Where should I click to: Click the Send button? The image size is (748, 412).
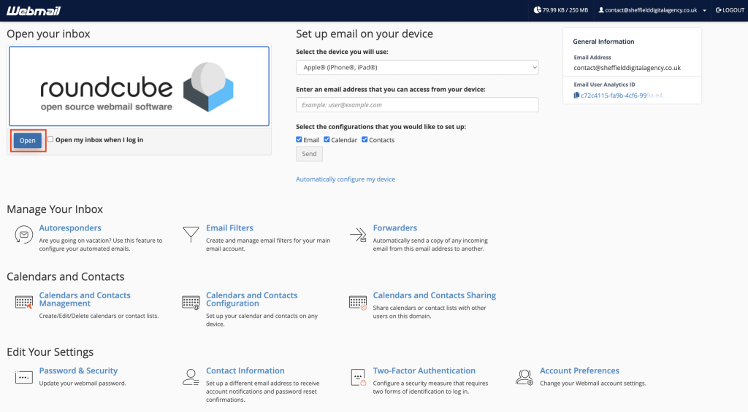309,154
